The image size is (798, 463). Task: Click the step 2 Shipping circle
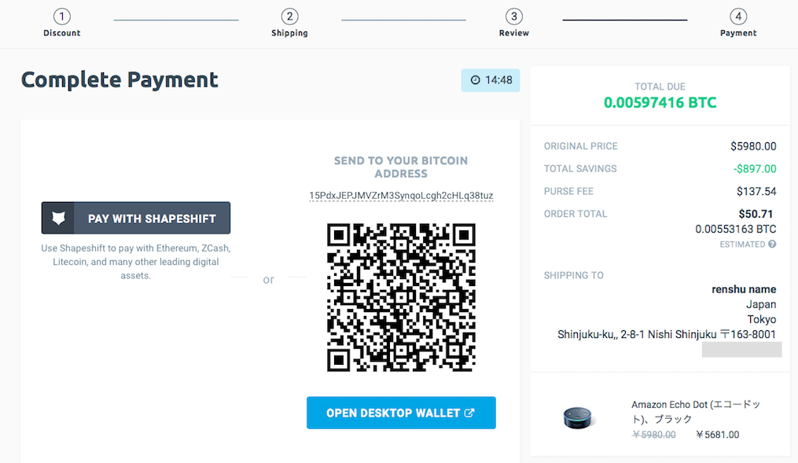(x=289, y=17)
